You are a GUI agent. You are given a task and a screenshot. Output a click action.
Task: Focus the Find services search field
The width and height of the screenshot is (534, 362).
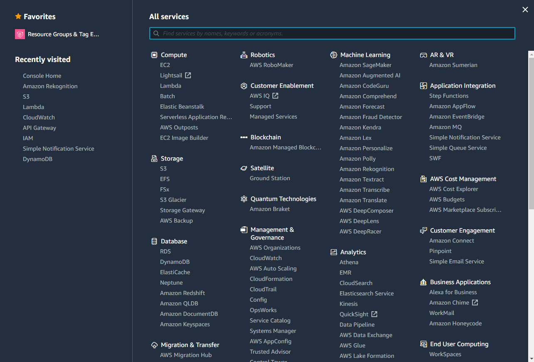pos(332,33)
